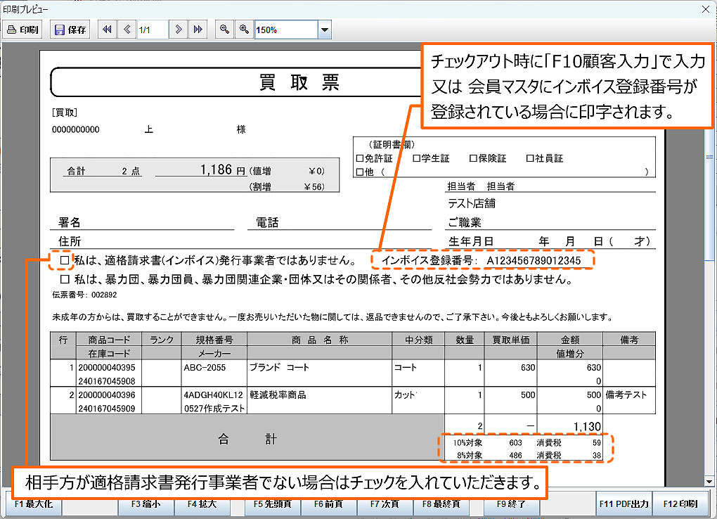Tick the 免許証 ID checkbox
This screenshot has height=519, width=717.
click(360, 158)
